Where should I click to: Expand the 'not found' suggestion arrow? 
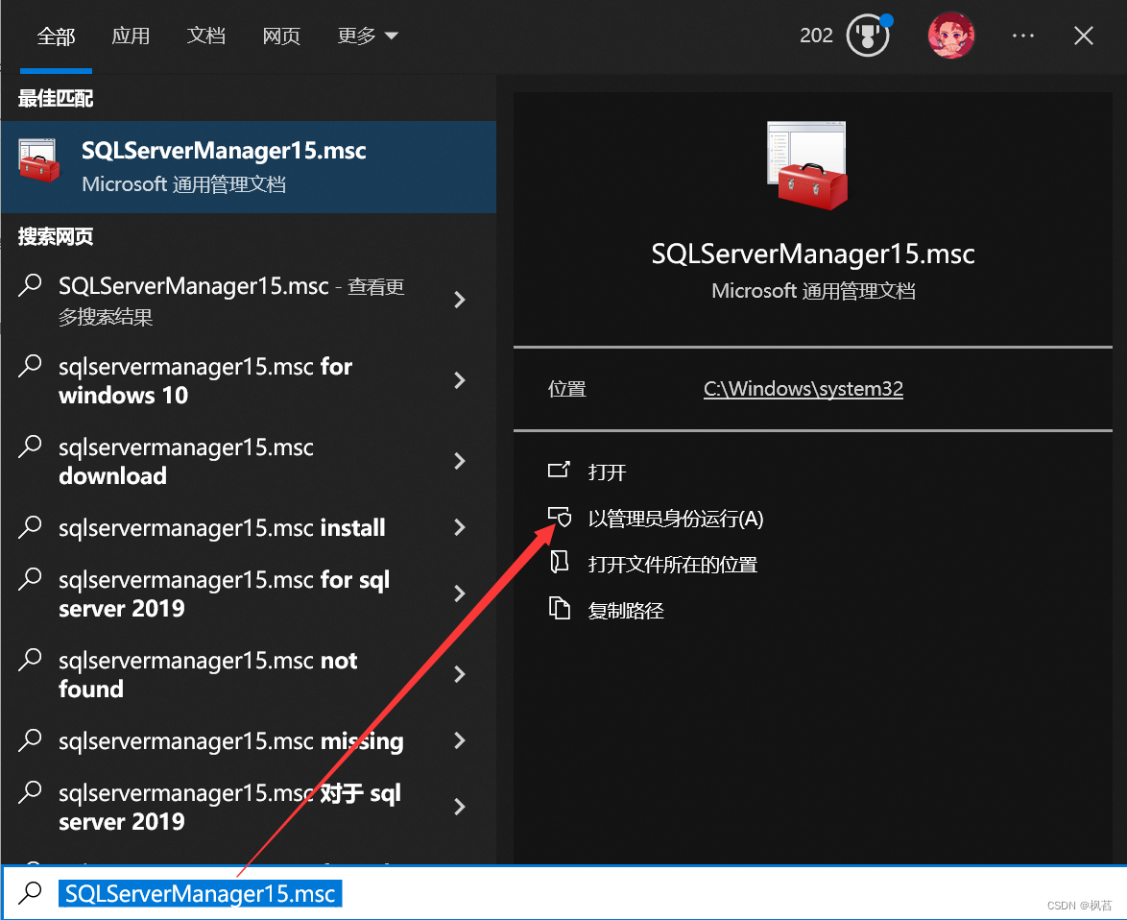(460, 673)
